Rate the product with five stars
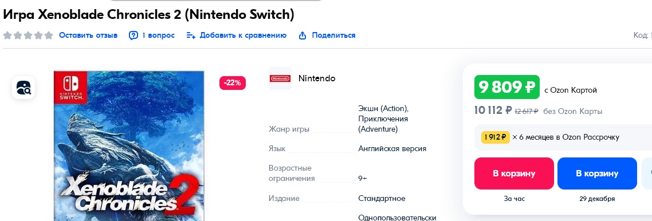 click(49, 35)
